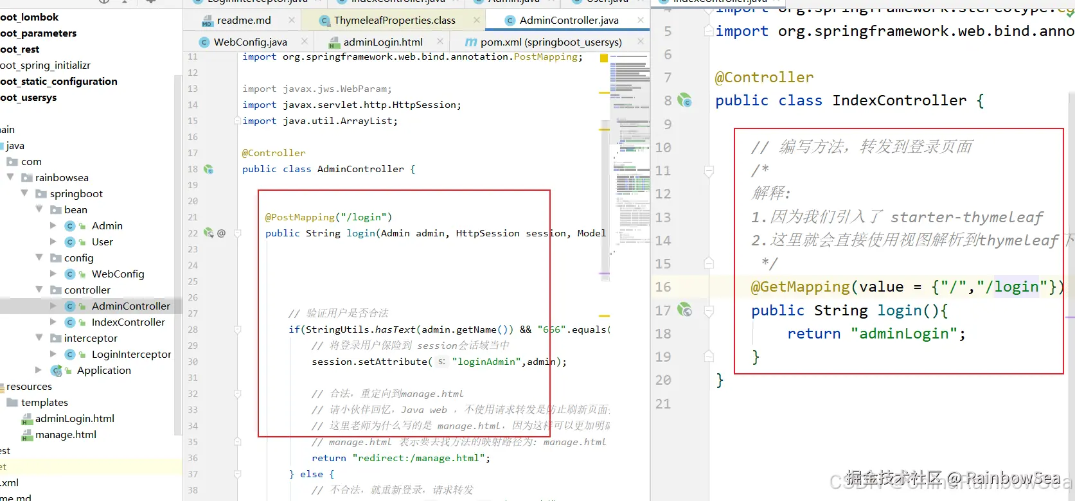The image size is (1075, 501).
Task: Expand the AdminController class node
Action: [53, 306]
